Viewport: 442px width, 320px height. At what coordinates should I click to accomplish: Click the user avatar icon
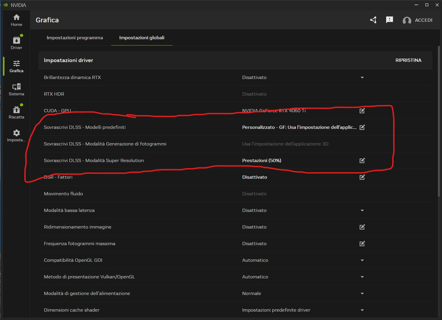click(407, 20)
